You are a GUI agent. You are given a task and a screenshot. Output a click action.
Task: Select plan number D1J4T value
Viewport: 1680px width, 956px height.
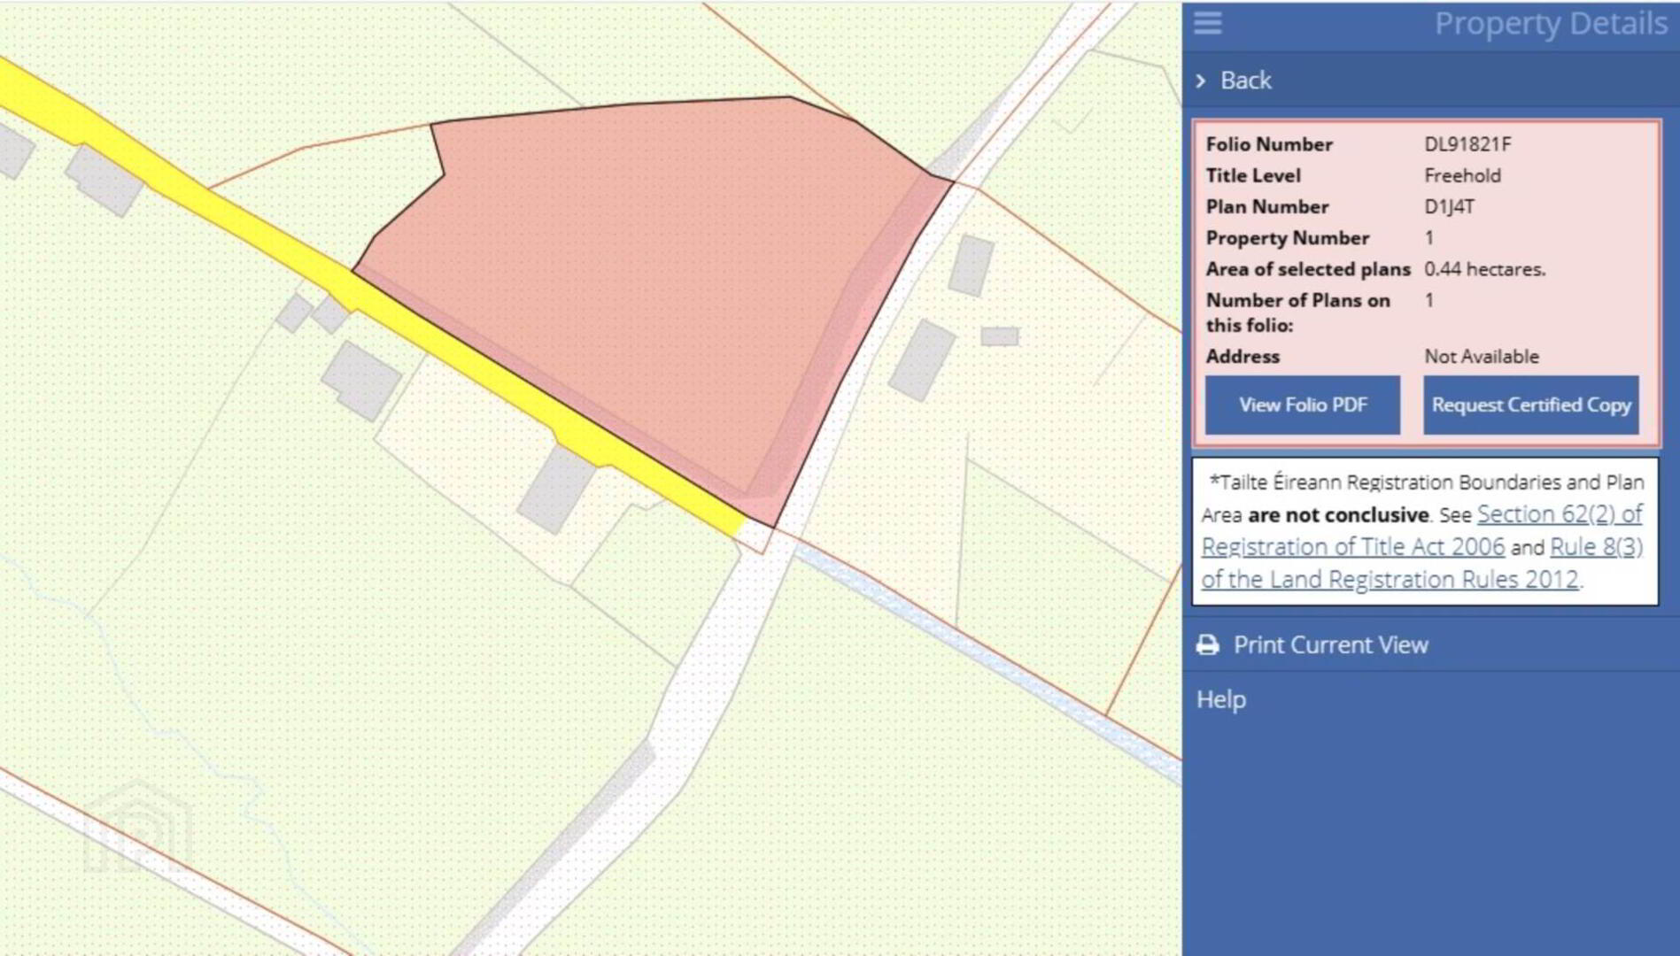click(1449, 206)
